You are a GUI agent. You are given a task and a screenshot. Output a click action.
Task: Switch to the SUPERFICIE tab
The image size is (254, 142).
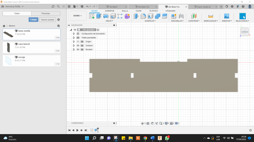point(110,11)
